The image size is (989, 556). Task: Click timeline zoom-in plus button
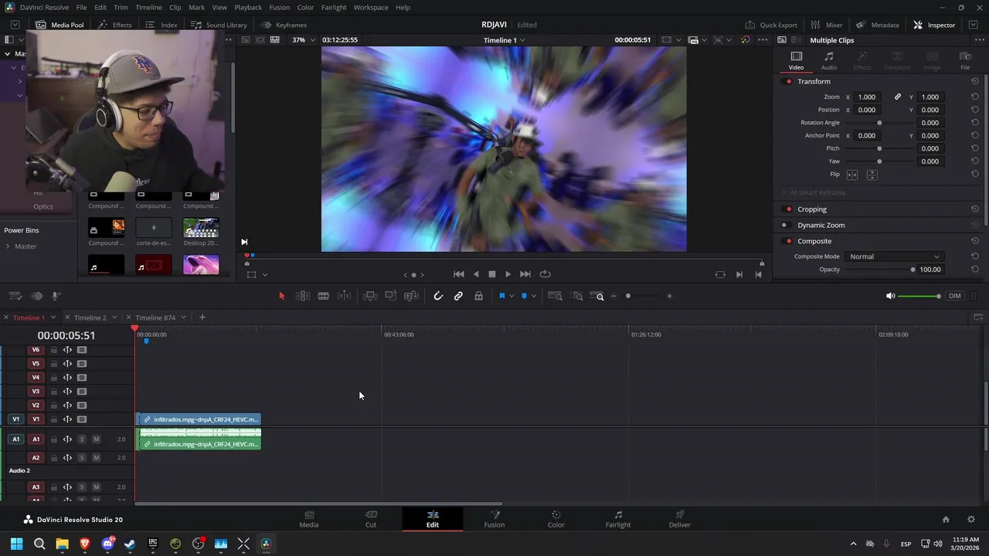[669, 296]
